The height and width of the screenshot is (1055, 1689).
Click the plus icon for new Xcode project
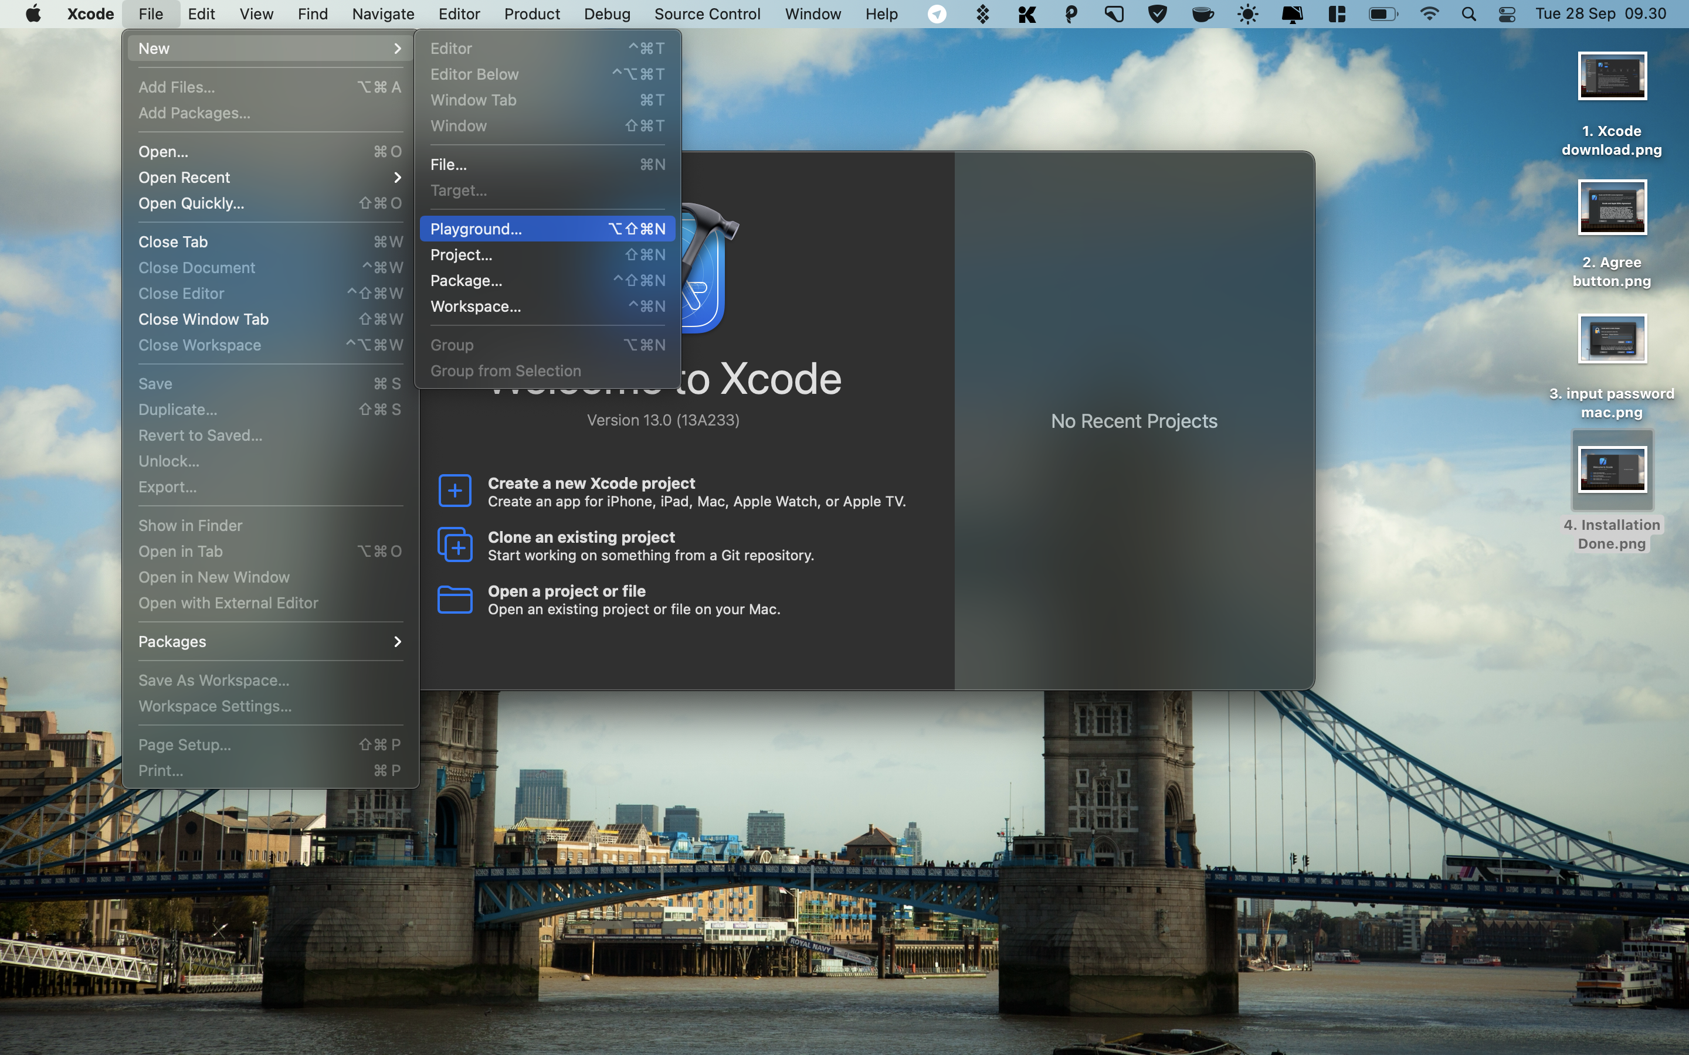[x=455, y=491]
